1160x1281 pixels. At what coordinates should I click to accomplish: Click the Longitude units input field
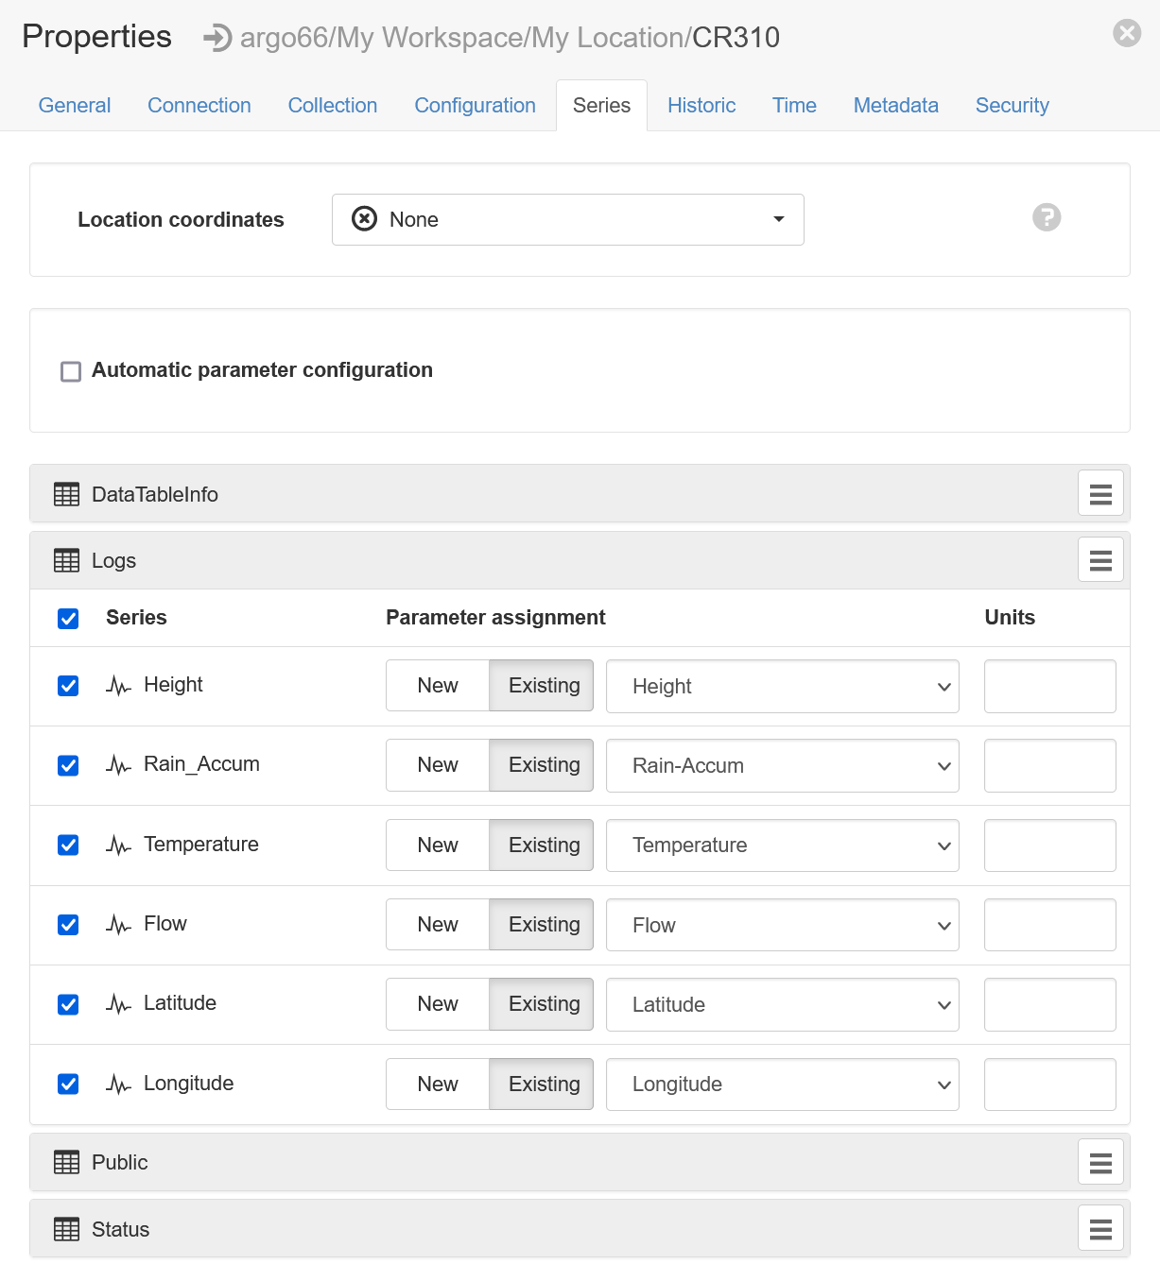[1050, 1085]
